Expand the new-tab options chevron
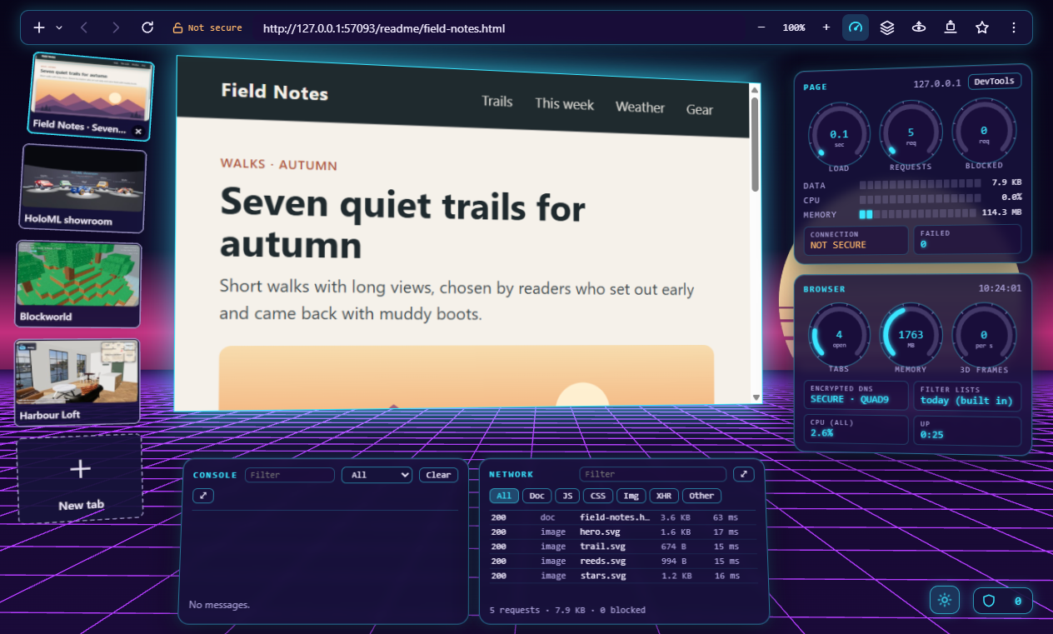Image resolution: width=1053 pixels, height=634 pixels. [x=59, y=27]
